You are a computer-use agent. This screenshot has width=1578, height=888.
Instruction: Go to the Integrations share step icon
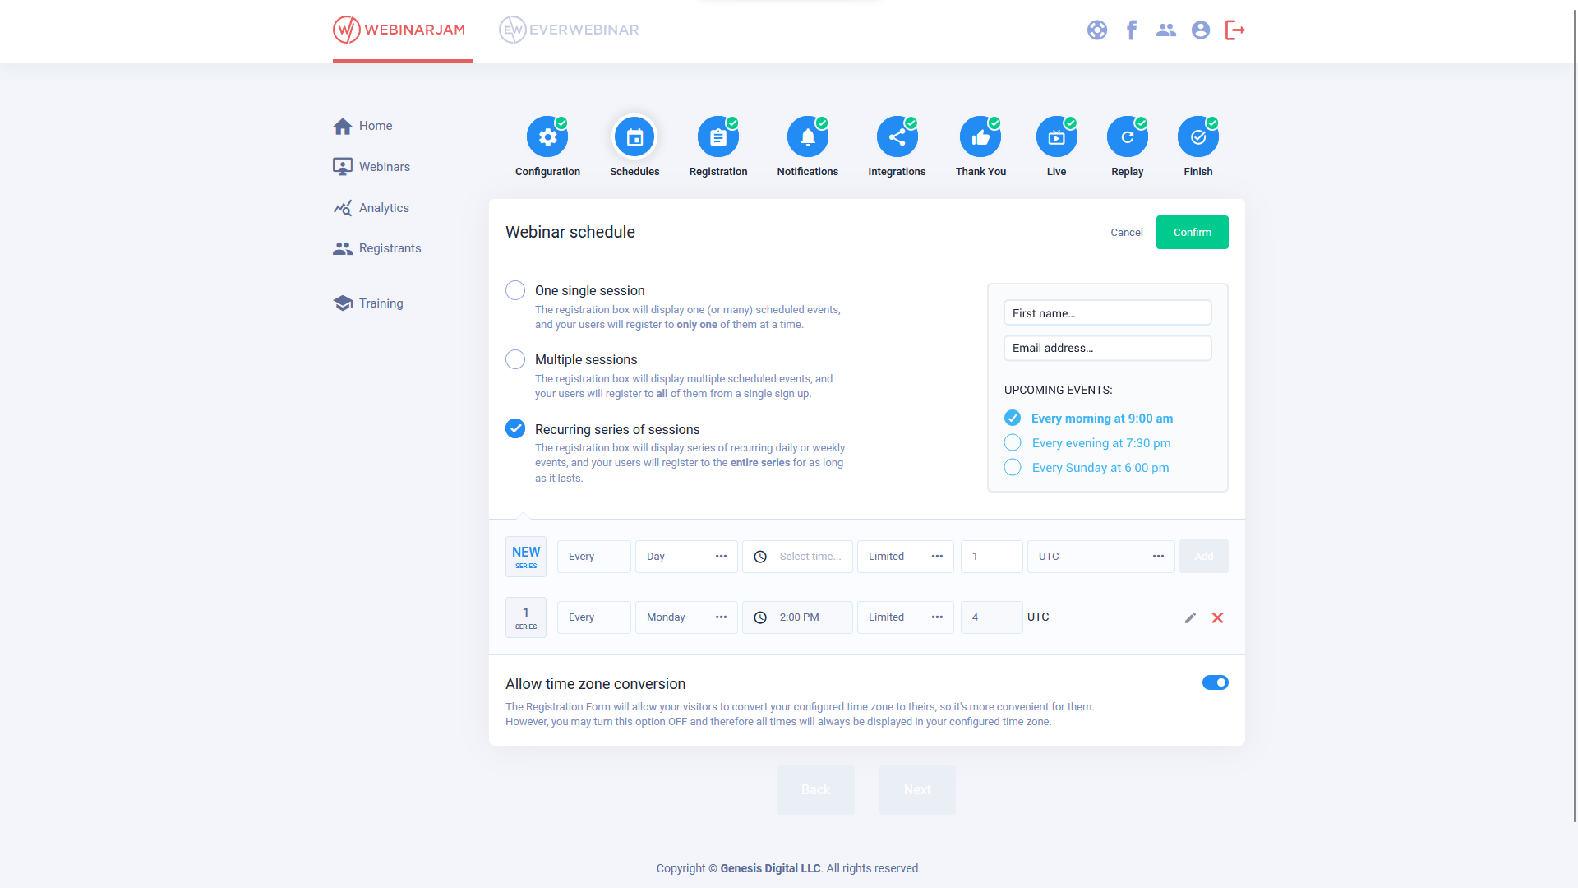(x=897, y=137)
